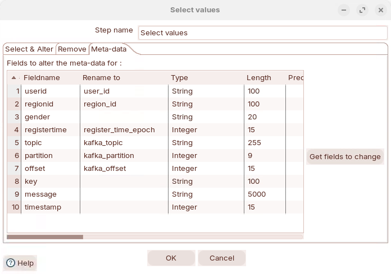The height and width of the screenshot is (274, 391).
Task: Sort by the Fieldname column header
Action: coord(42,78)
